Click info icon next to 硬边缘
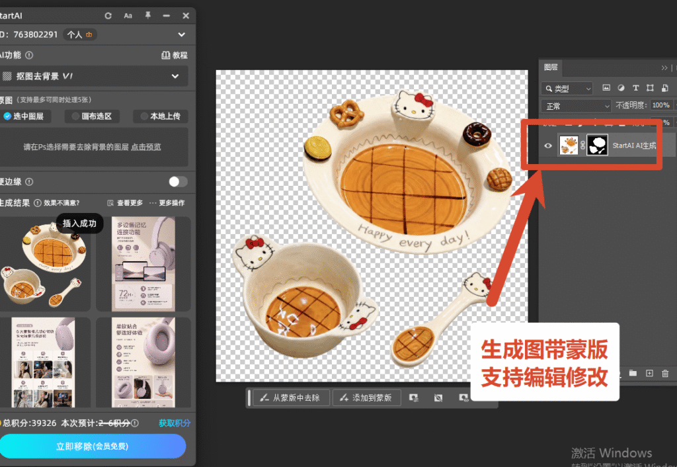 (x=29, y=182)
